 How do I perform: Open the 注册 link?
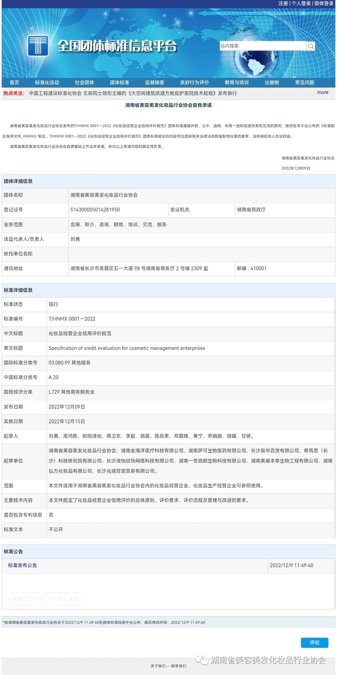283,3
